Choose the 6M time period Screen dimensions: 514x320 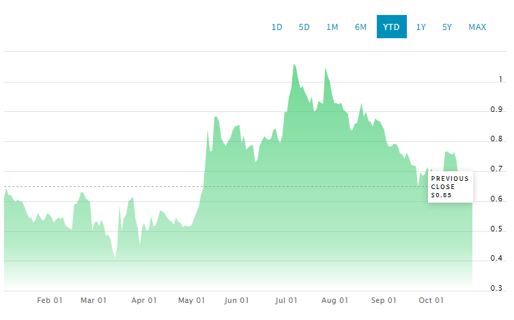[360, 27]
